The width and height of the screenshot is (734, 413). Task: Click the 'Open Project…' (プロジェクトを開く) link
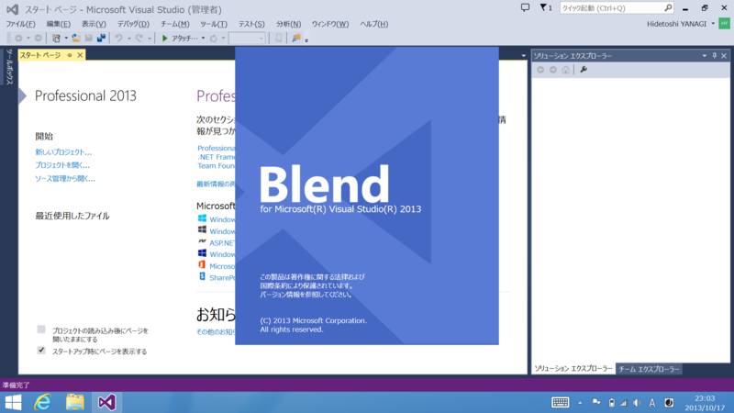click(62, 165)
